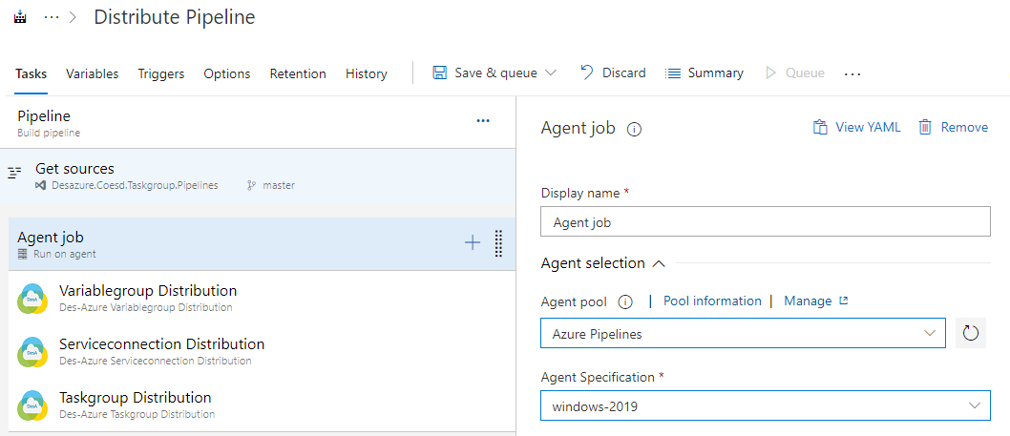This screenshot has width=1010, height=436.
Task: Open View YAML for Agent job
Action: [x=856, y=127]
